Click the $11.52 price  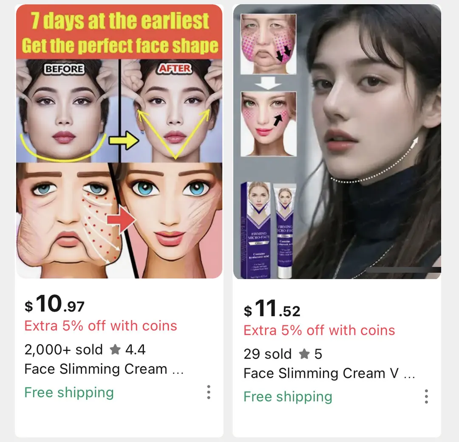pyautogui.click(x=272, y=308)
